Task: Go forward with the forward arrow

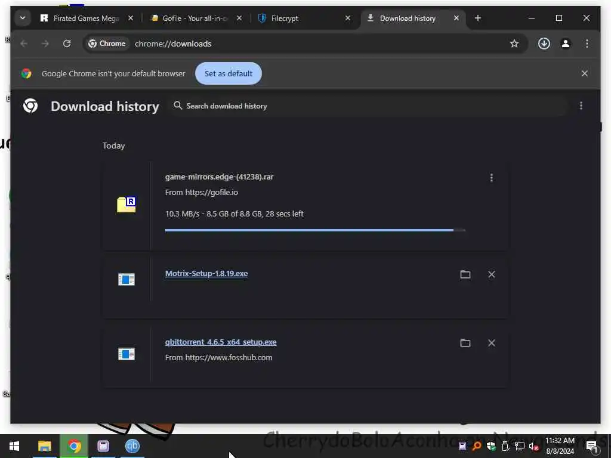Action: point(45,44)
